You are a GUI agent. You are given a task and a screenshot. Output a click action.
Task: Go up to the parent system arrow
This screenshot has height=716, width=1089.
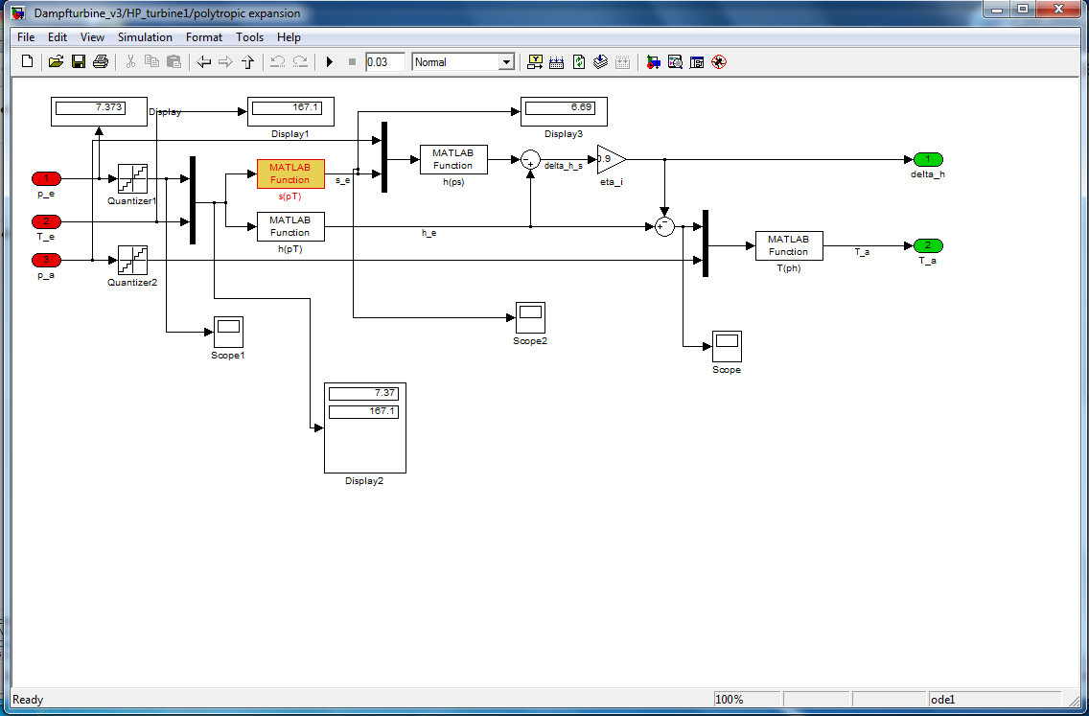(x=247, y=62)
